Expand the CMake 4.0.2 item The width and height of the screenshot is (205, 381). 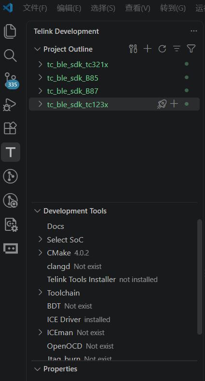pos(40,253)
